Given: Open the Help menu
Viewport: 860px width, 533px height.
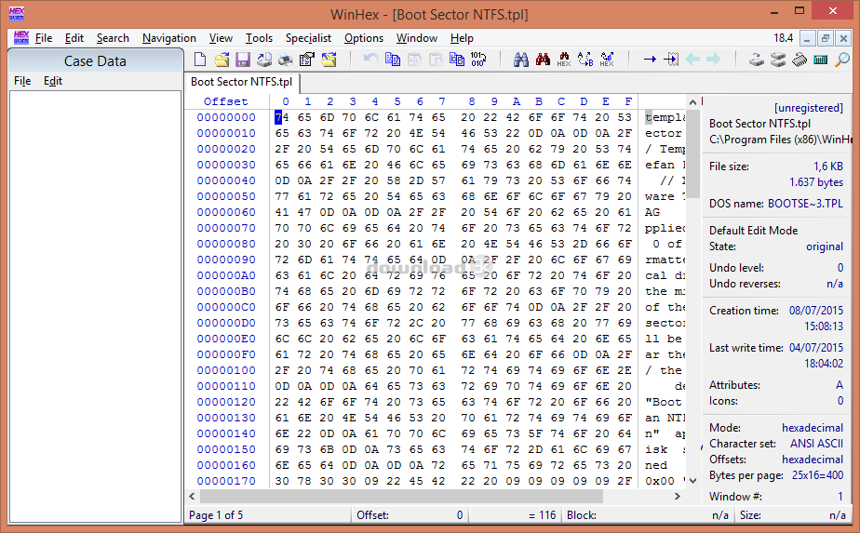Looking at the screenshot, I should 462,38.
